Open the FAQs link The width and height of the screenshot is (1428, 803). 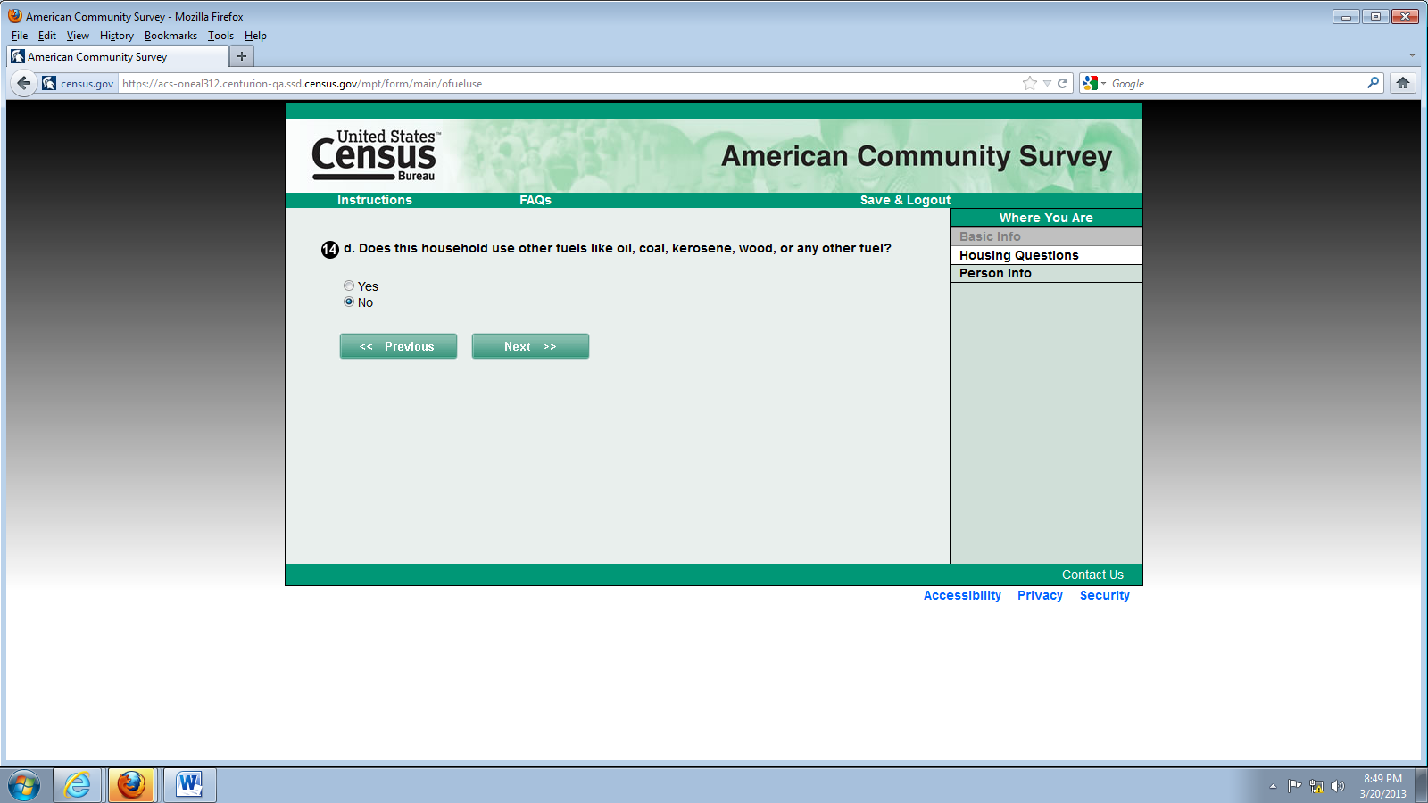tap(535, 200)
